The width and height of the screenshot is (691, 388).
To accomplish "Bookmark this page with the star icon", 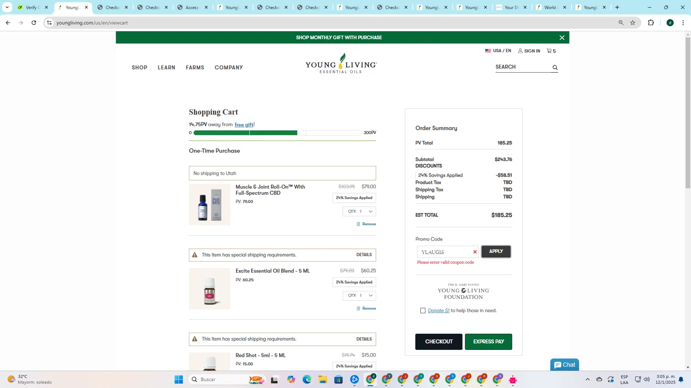I will (633, 23).
